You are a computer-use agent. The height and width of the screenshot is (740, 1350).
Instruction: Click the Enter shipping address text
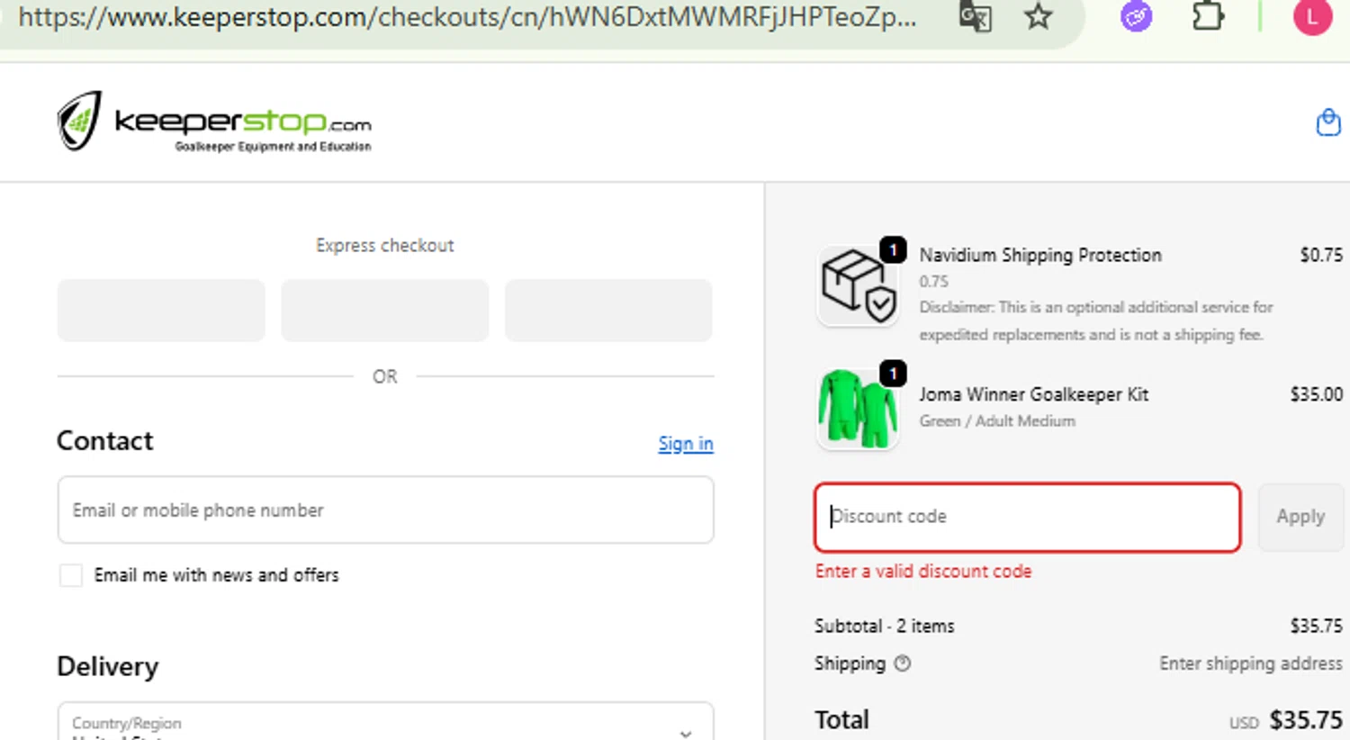pyautogui.click(x=1250, y=663)
